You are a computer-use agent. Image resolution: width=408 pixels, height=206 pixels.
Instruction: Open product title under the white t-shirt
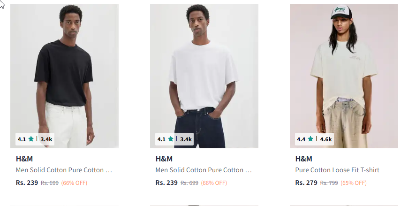[204, 170]
